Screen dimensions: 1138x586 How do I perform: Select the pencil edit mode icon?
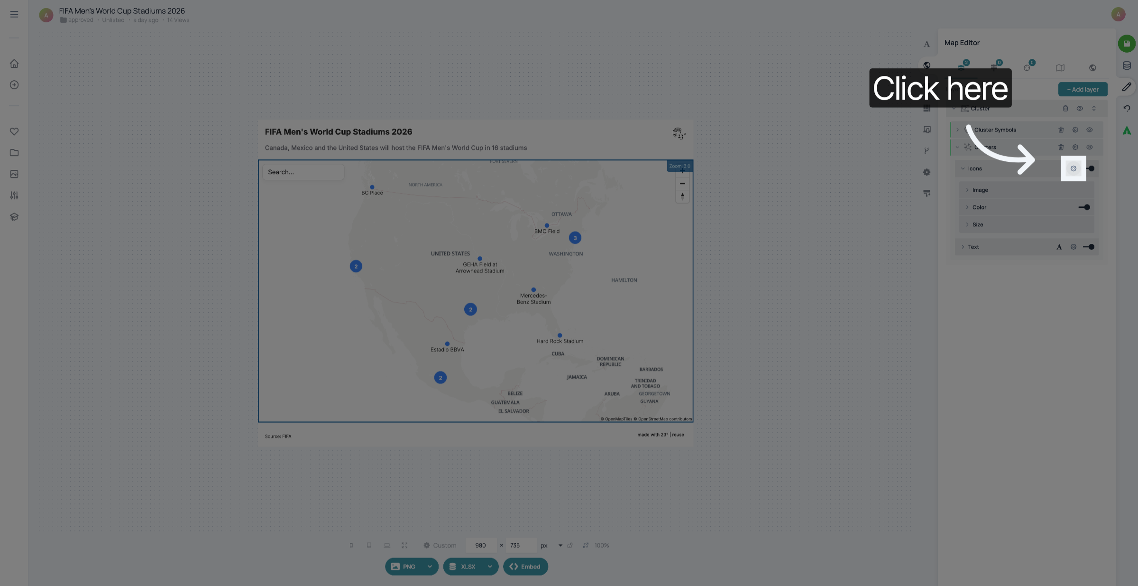1127,87
